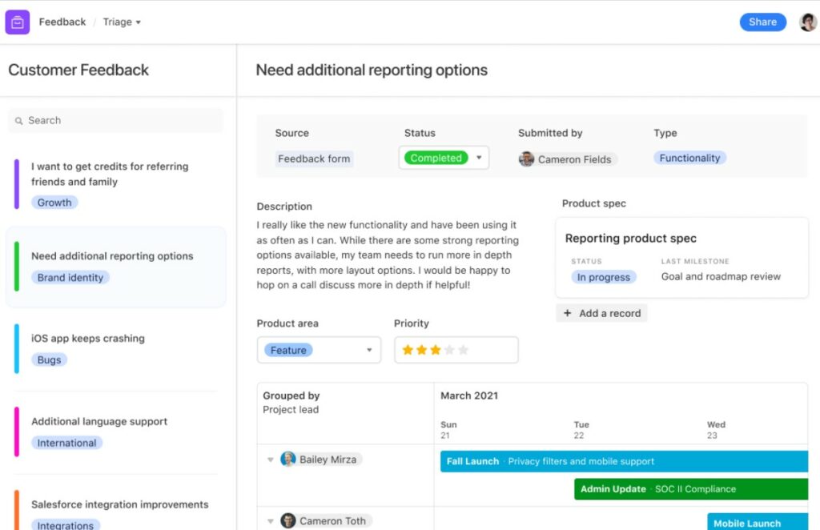Click into the Search field
The height and width of the screenshot is (530, 820).
115,121
